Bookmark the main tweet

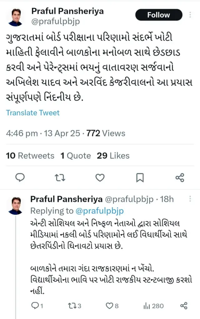pos(140,178)
